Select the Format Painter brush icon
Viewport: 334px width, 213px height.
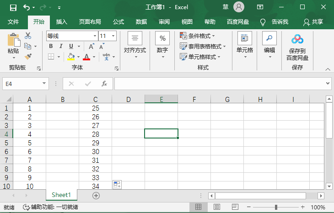[28, 56]
